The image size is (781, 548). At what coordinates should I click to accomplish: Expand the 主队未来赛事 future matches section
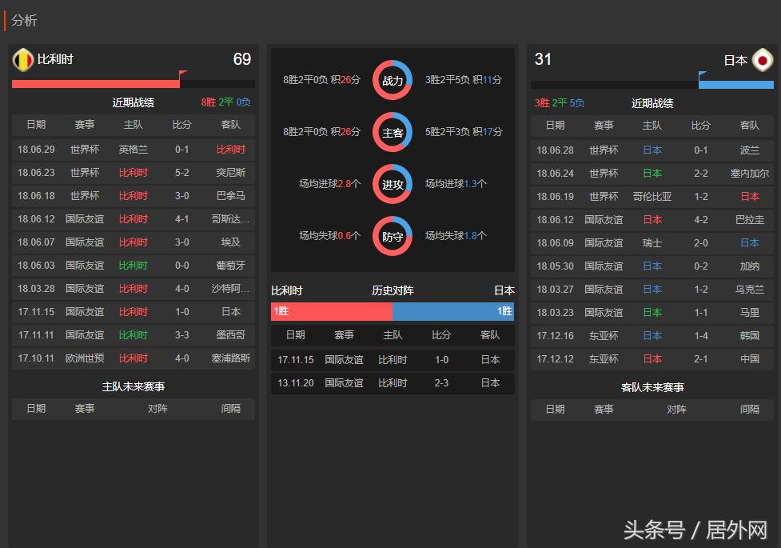pyautogui.click(x=133, y=385)
